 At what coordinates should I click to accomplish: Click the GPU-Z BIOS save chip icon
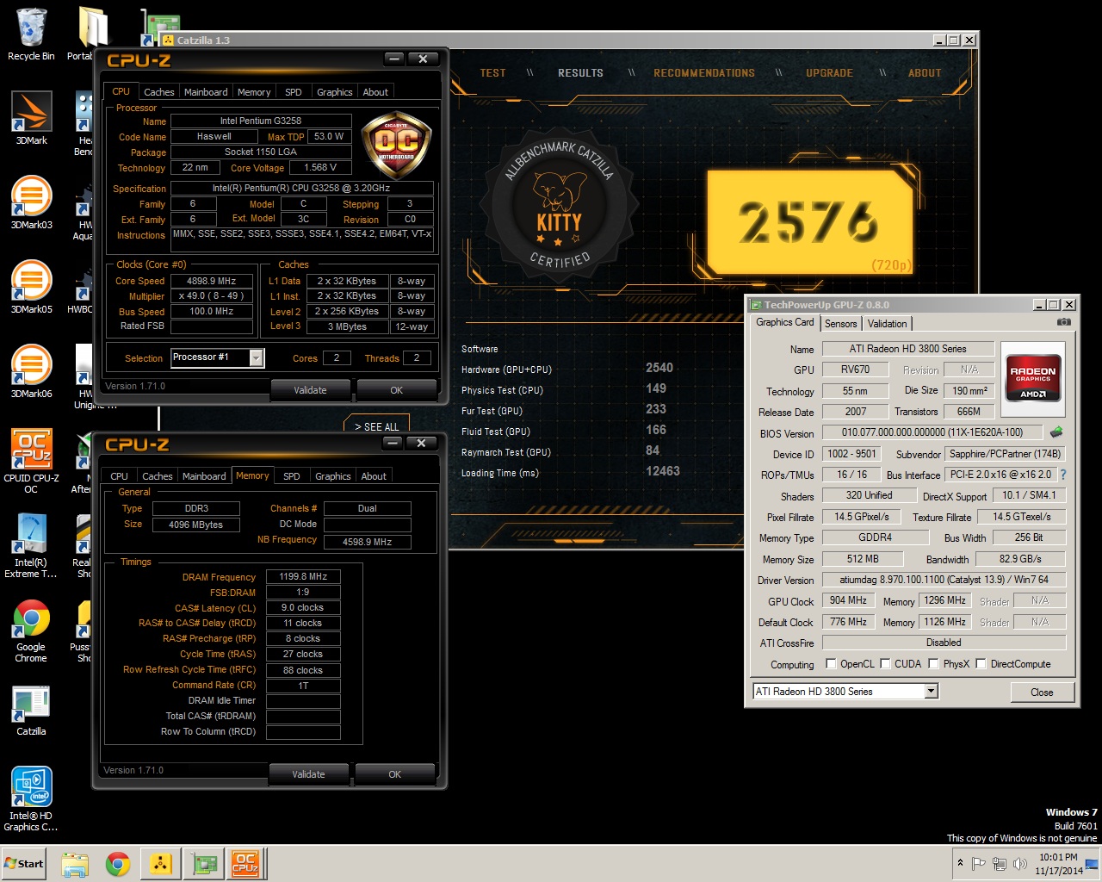coord(1056,432)
